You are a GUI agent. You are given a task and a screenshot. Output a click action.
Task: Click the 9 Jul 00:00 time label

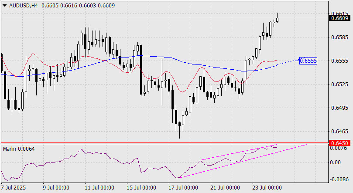56,188
